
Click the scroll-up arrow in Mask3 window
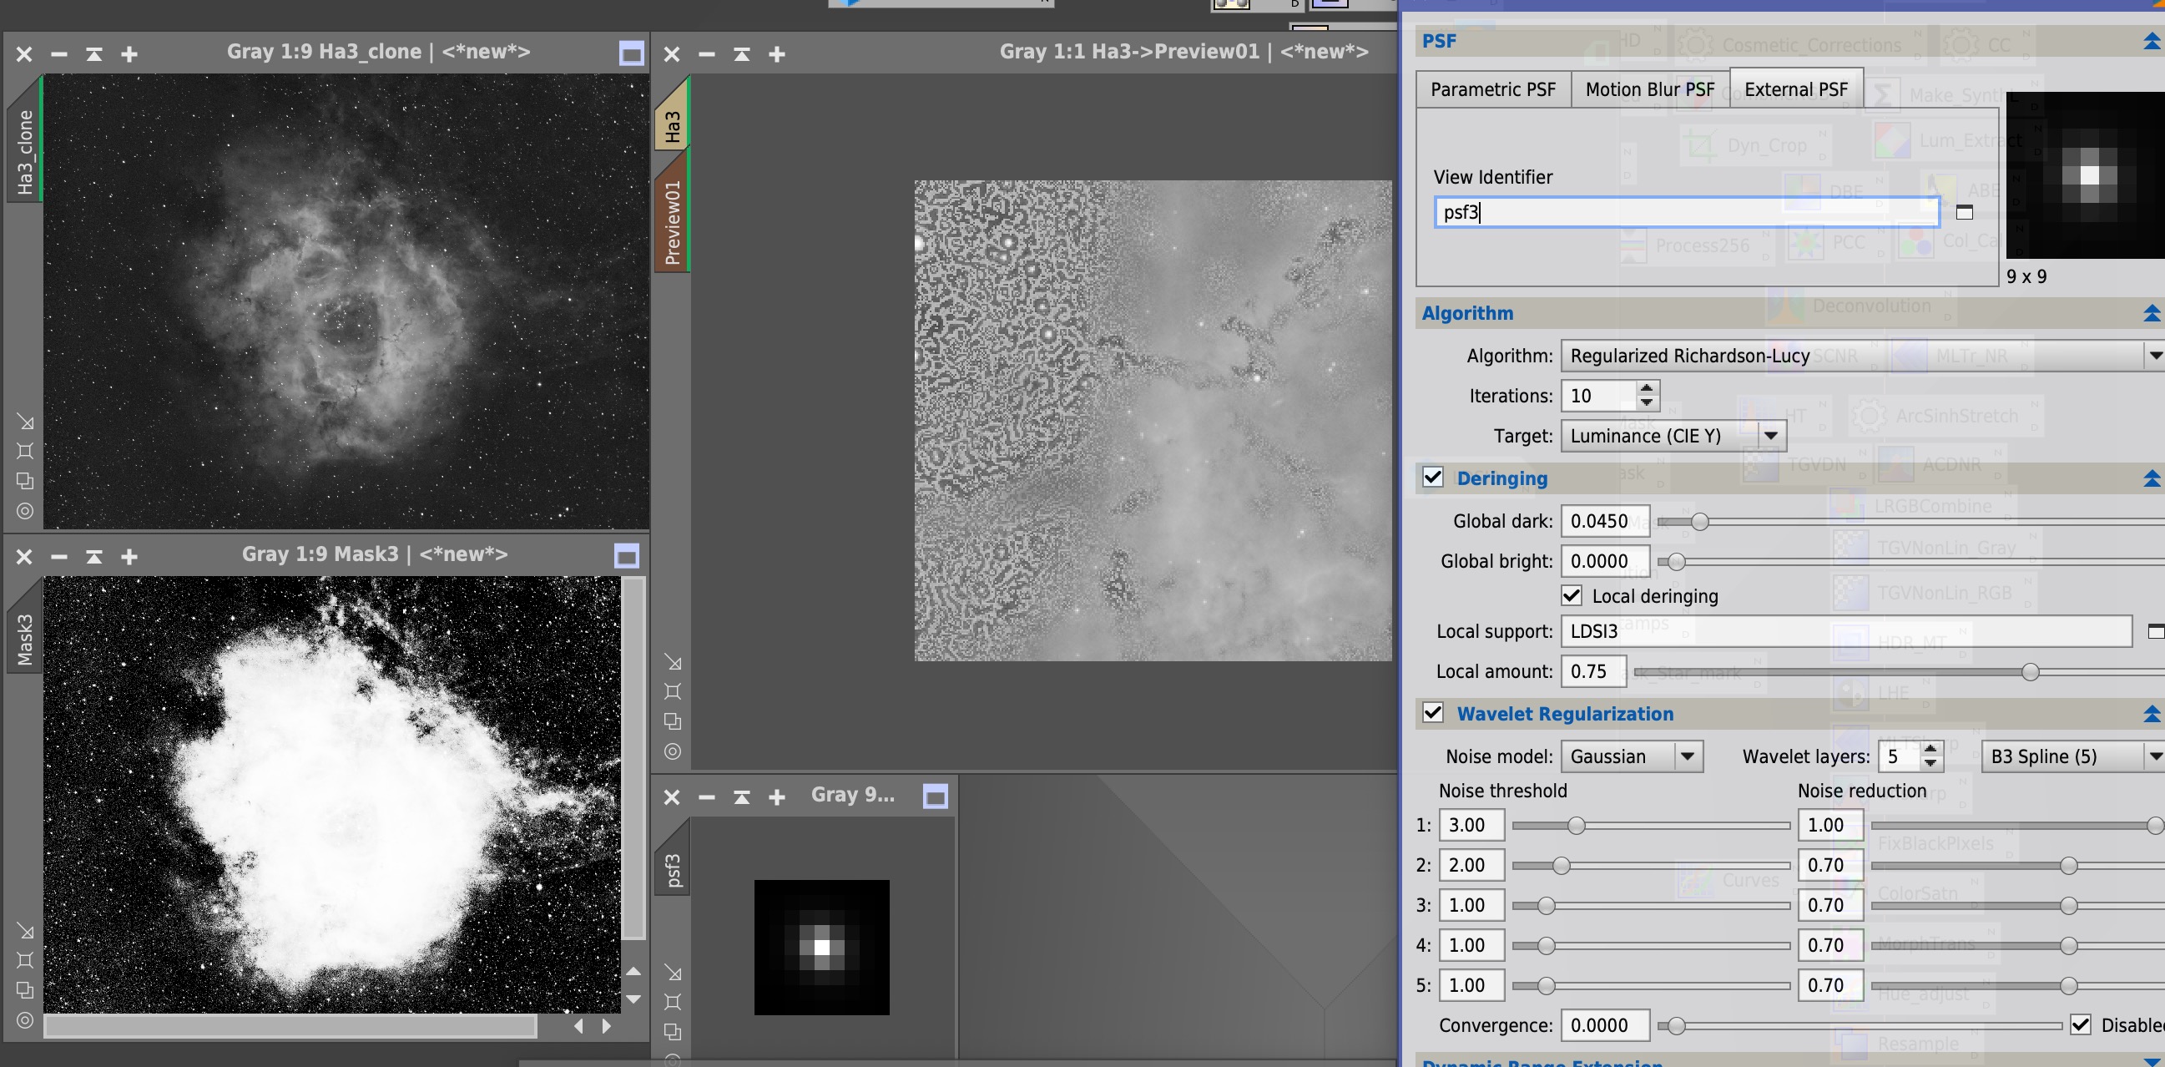click(x=633, y=971)
